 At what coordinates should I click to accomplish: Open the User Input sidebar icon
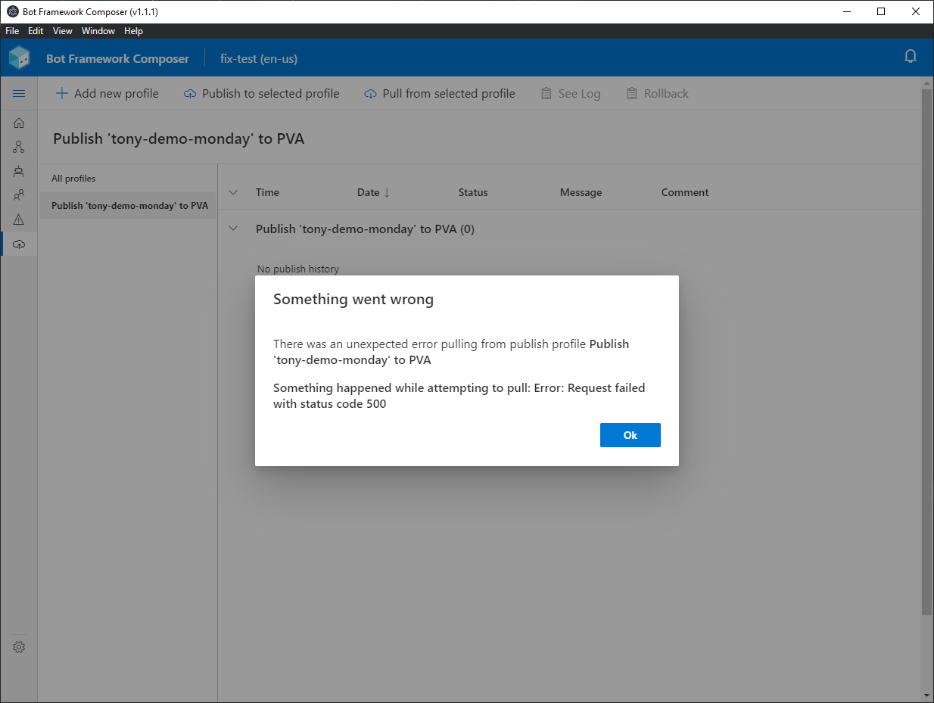[19, 195]
